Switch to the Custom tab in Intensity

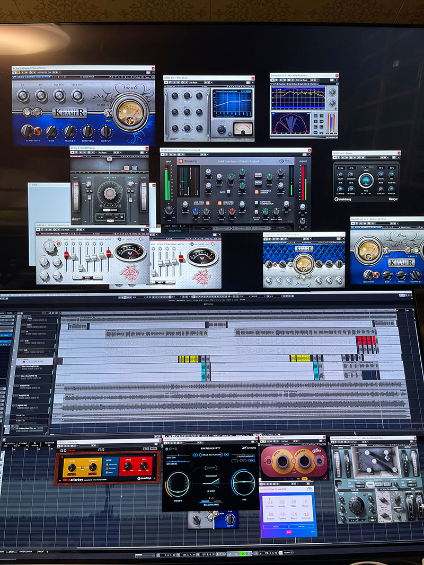click(217, 501)
